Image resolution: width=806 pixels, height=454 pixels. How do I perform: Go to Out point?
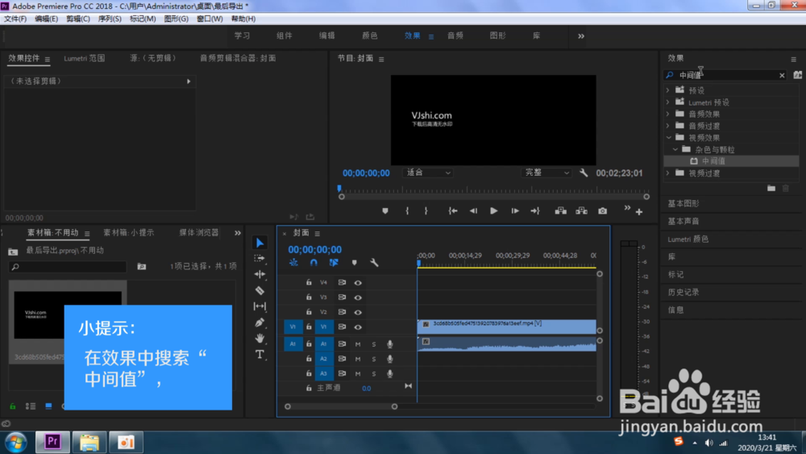(535, 210)
